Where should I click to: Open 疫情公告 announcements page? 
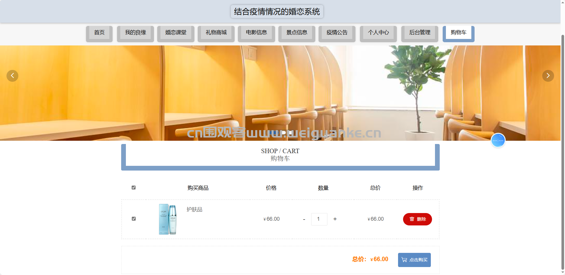(x=337, y=33)
